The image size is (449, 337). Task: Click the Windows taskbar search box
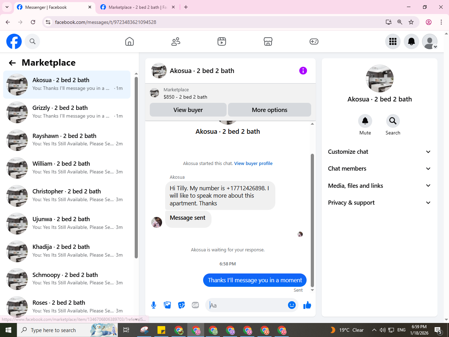click(x=67, y=330)
